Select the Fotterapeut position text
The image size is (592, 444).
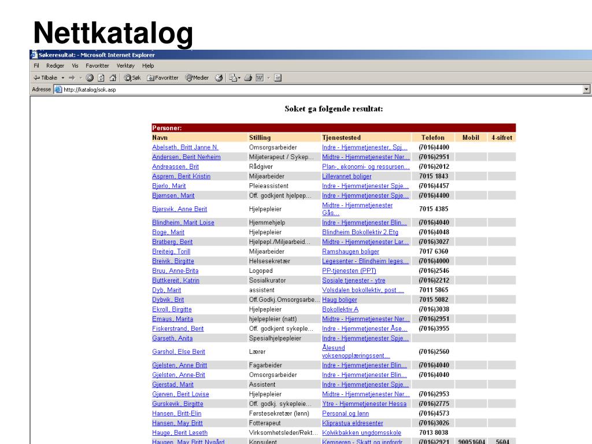click(x=265, y=423)
